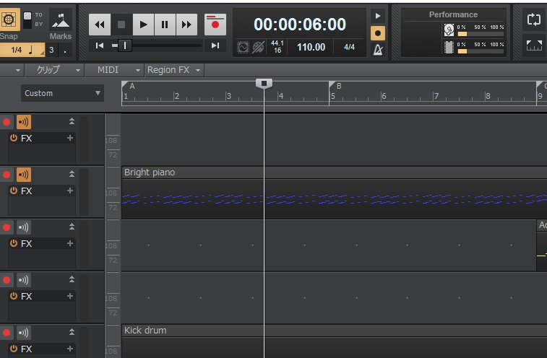This screenshot has height=358, width=547.
Task: Expand Kick drum track with double arrows
Action: click(72, 332)
